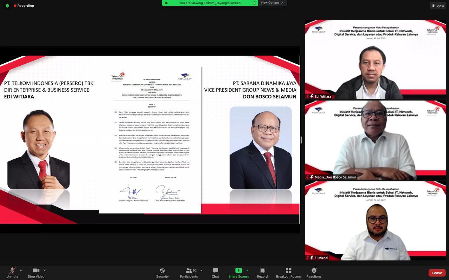449x280 pixels.
Task: Start recording with the Record icon
Action: tap(262, 271)
